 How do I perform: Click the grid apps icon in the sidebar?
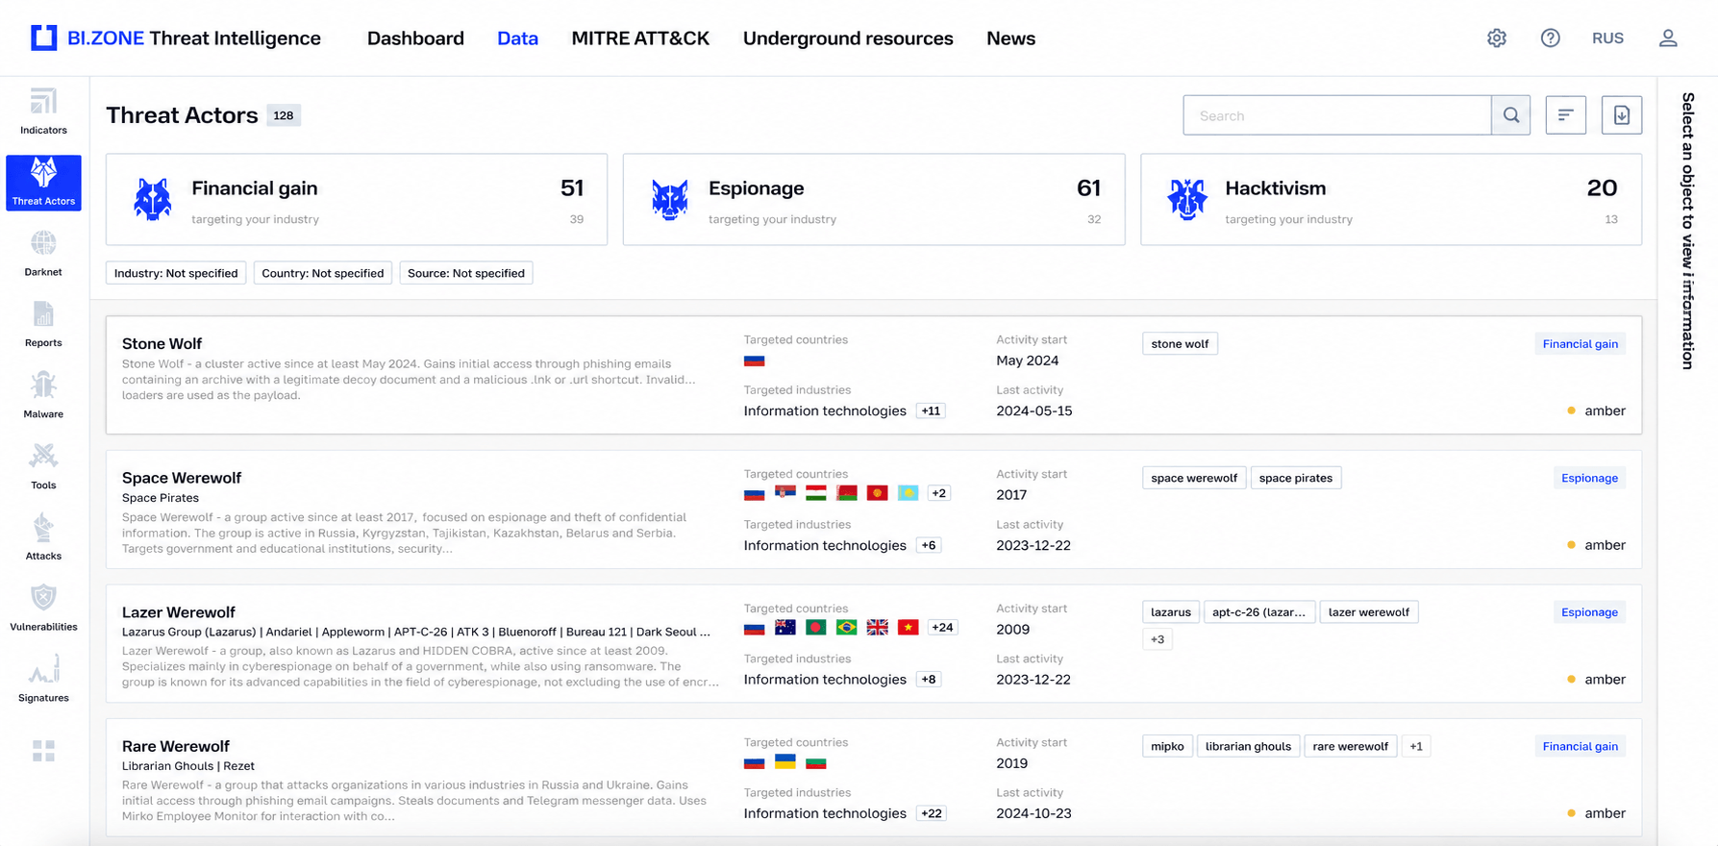[x=43, y=751]
